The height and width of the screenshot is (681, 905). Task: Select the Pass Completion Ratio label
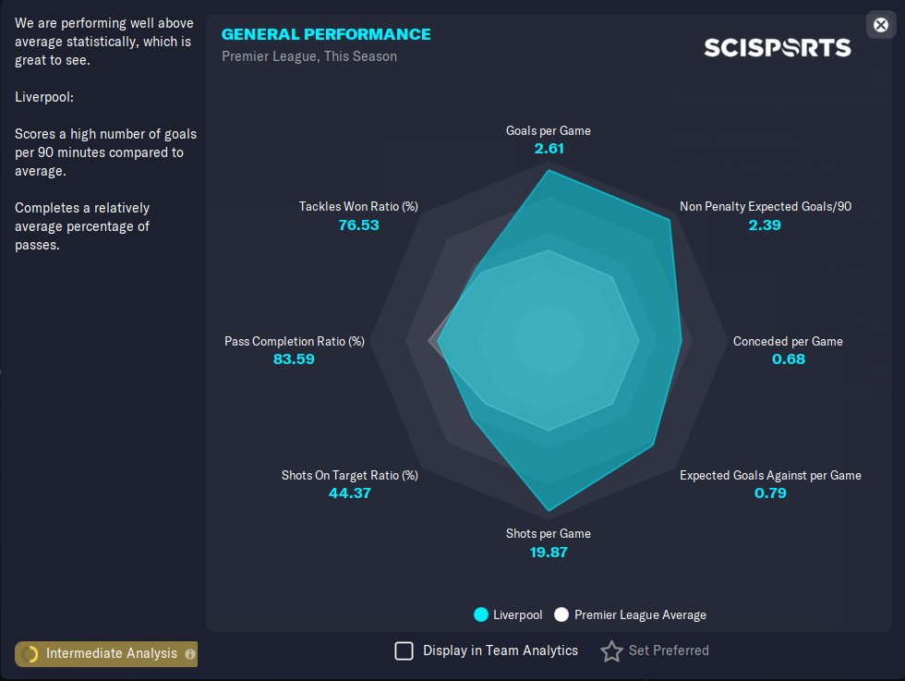(294, 342)
